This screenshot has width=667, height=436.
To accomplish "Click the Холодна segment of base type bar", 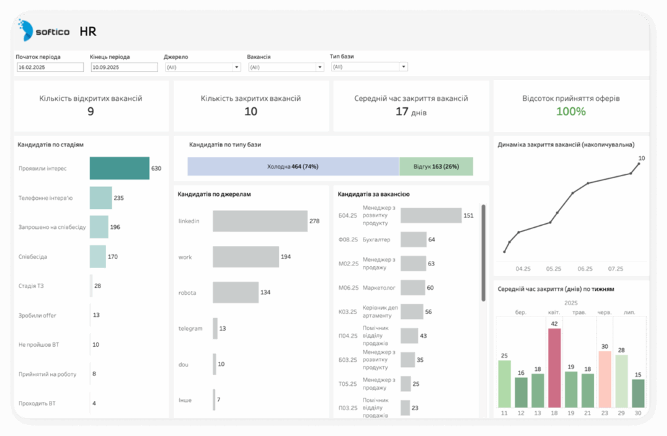I will coord(293,167).
